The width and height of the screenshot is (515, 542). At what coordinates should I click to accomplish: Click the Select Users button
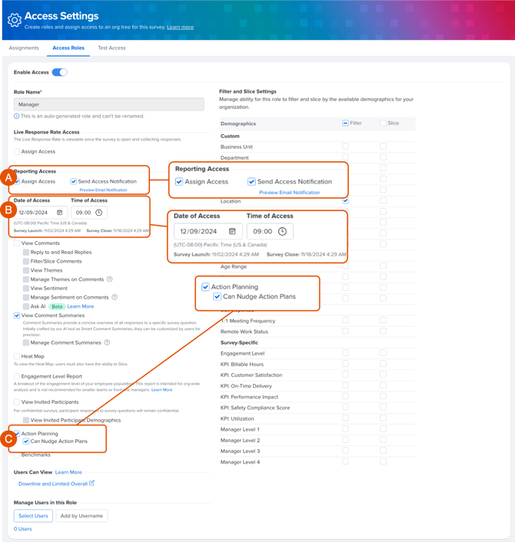tap(33, 516)
